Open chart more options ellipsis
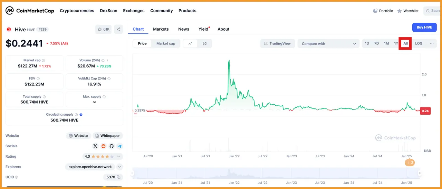442x189 pixels. click(x=432, y=43)
